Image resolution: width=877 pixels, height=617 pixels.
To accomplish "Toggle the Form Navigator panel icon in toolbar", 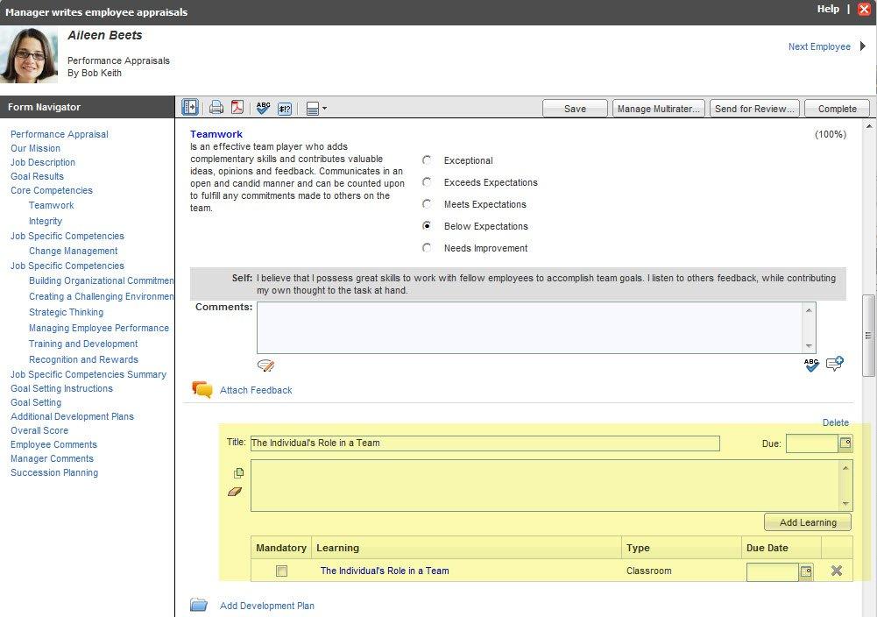I will coord(190,107).
